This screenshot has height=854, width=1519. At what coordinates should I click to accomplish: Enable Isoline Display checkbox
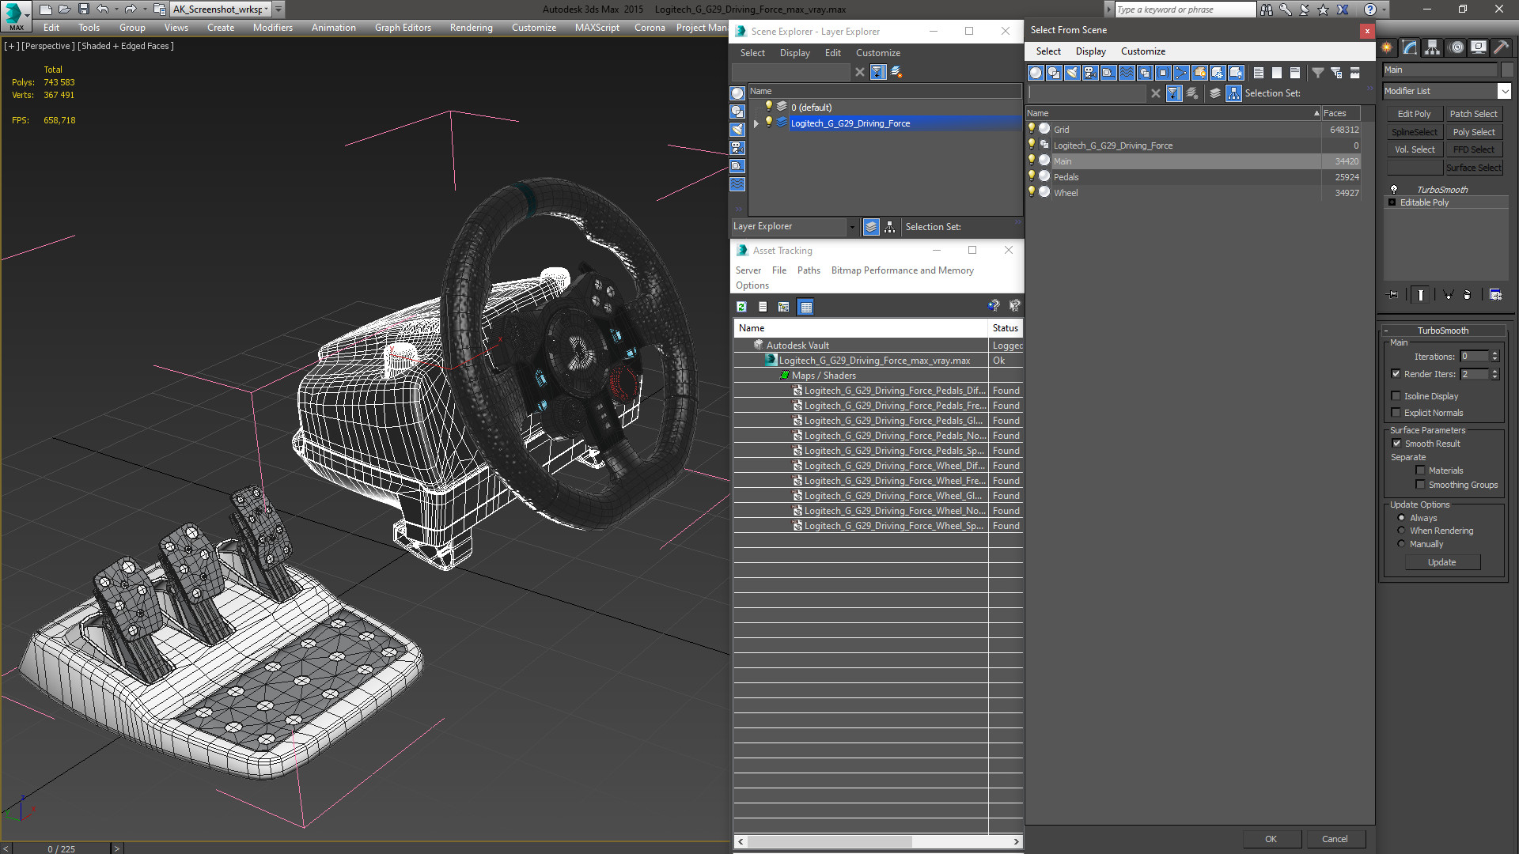click(x=1396, y=396)
